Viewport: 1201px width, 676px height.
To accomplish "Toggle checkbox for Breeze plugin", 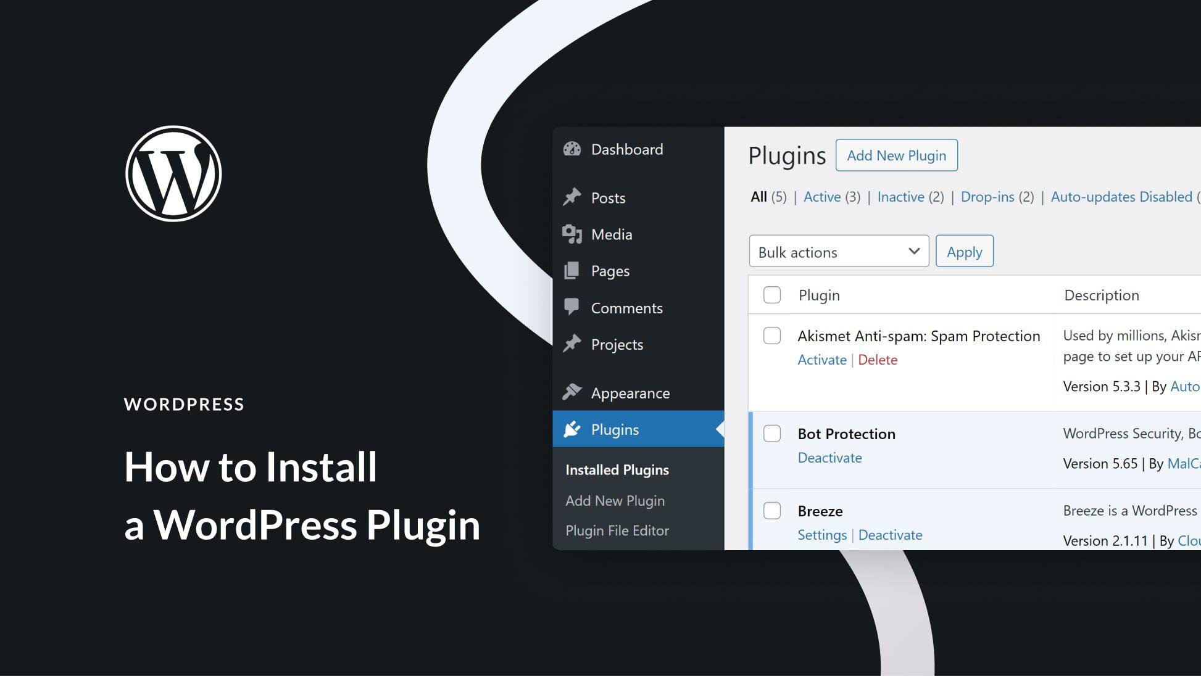I will point(771,509).
